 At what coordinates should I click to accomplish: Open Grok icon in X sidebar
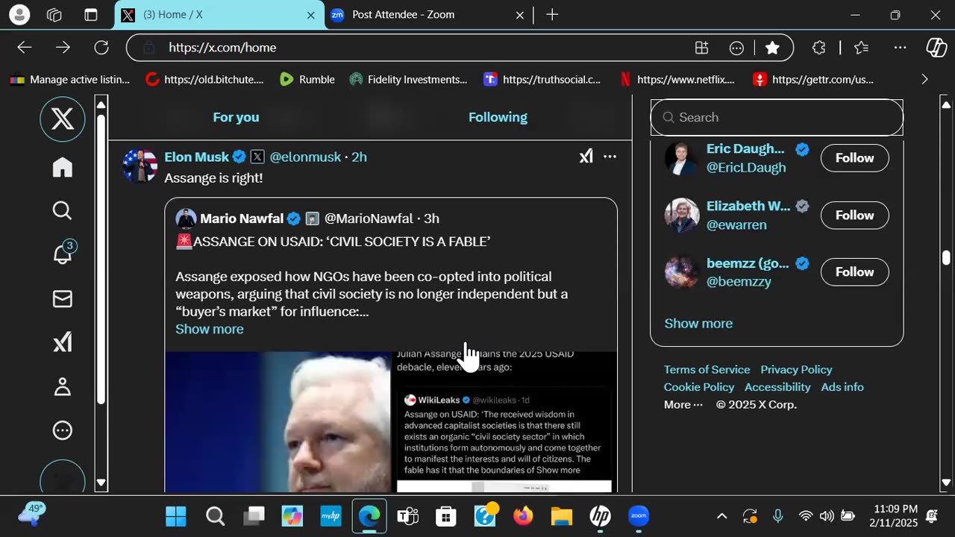click(63, 342)
